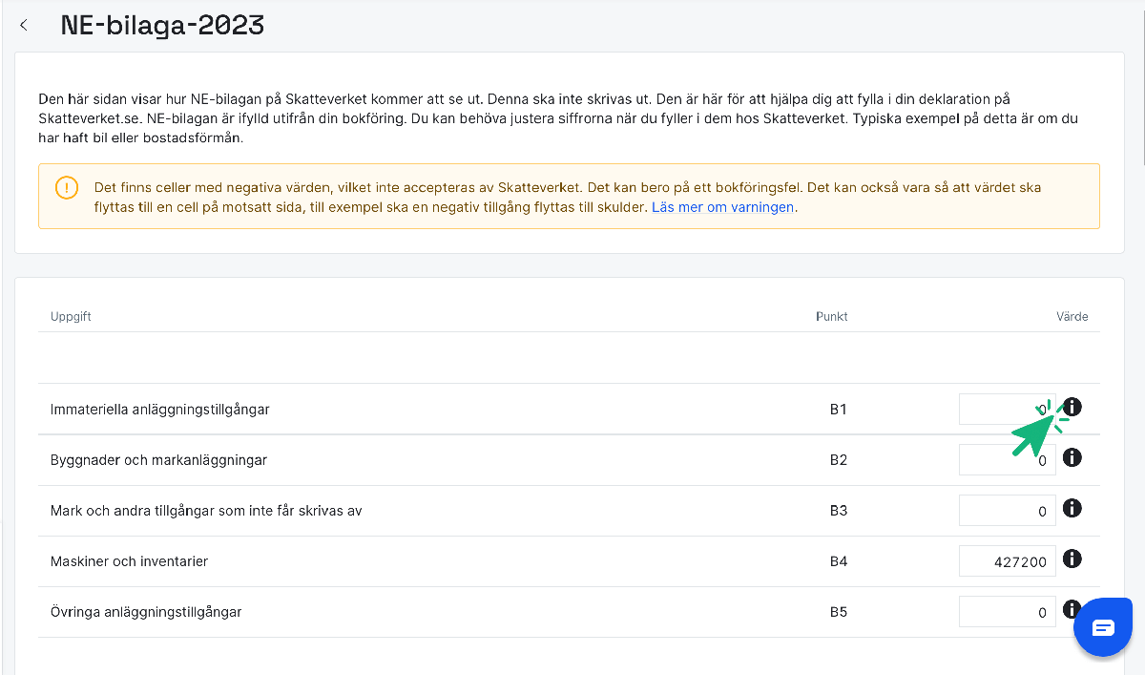Focus the B2 value field
This screenshot has height=675, width=1145.
(1007, 460)
